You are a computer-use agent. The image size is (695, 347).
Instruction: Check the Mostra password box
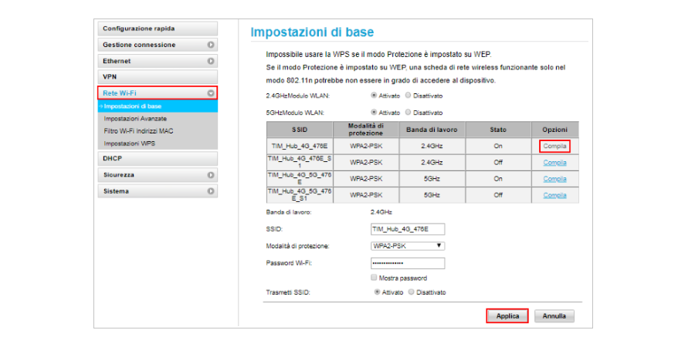(374, 278)
